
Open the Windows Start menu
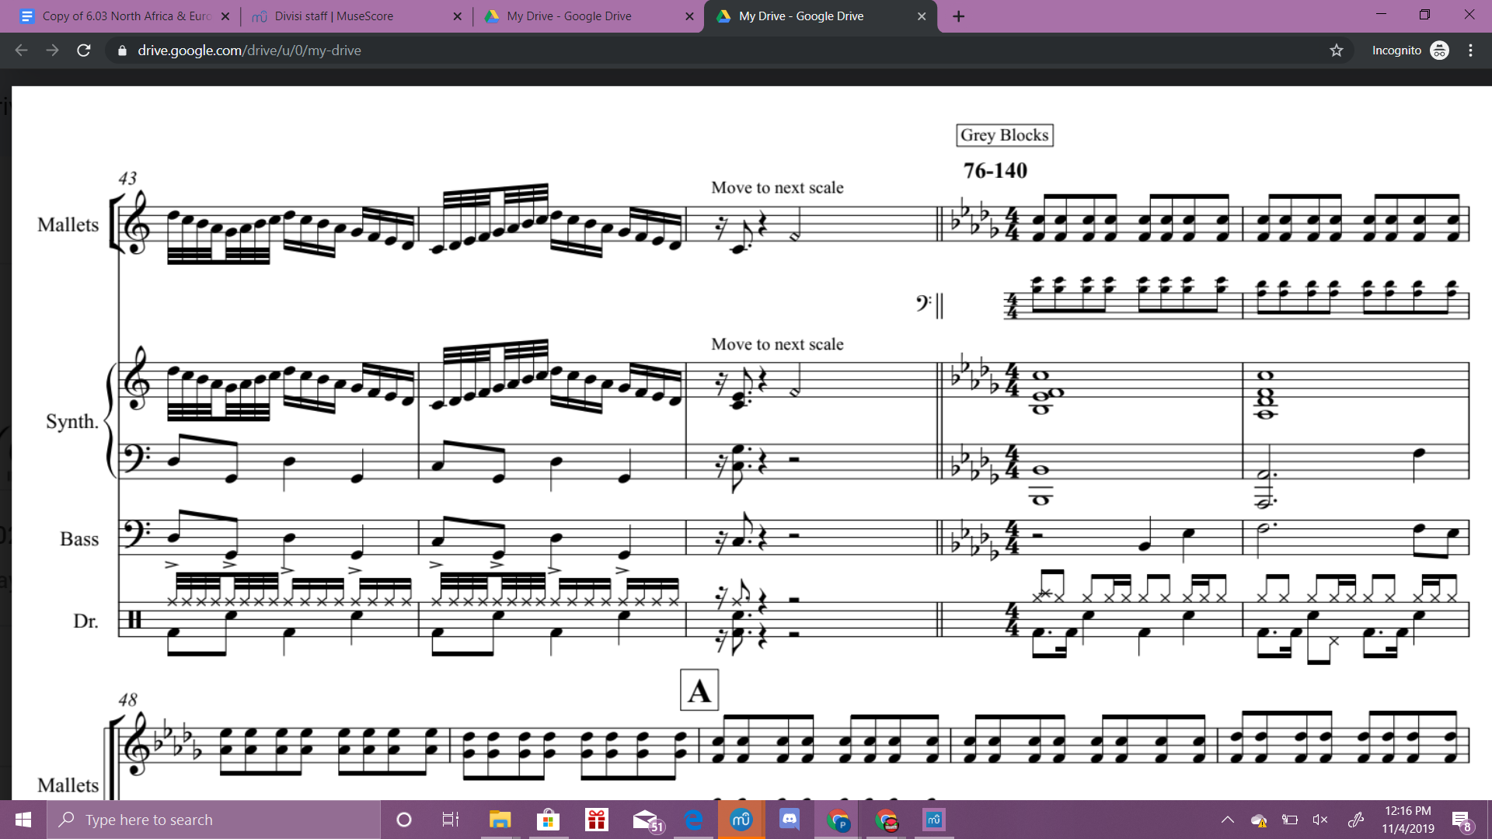point(23,820)
